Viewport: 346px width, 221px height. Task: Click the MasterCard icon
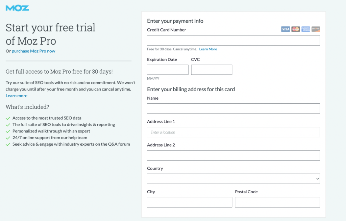[x=295, y=29]
